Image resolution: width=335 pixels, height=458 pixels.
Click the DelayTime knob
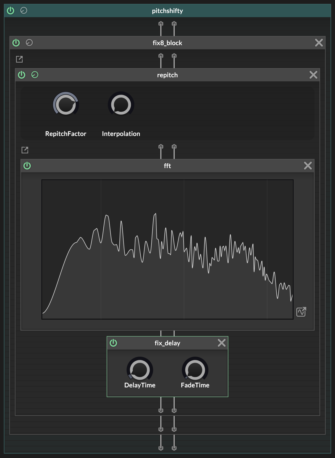pyautogui.click(x=140, y=370)
